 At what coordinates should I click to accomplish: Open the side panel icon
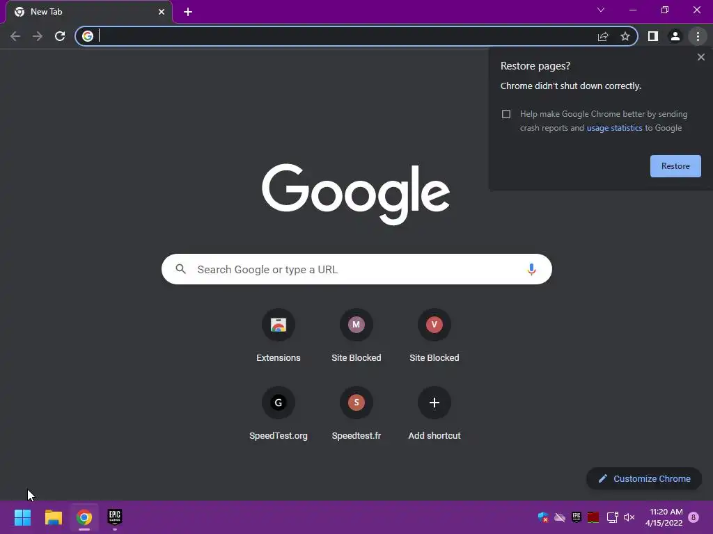[653, 36]
